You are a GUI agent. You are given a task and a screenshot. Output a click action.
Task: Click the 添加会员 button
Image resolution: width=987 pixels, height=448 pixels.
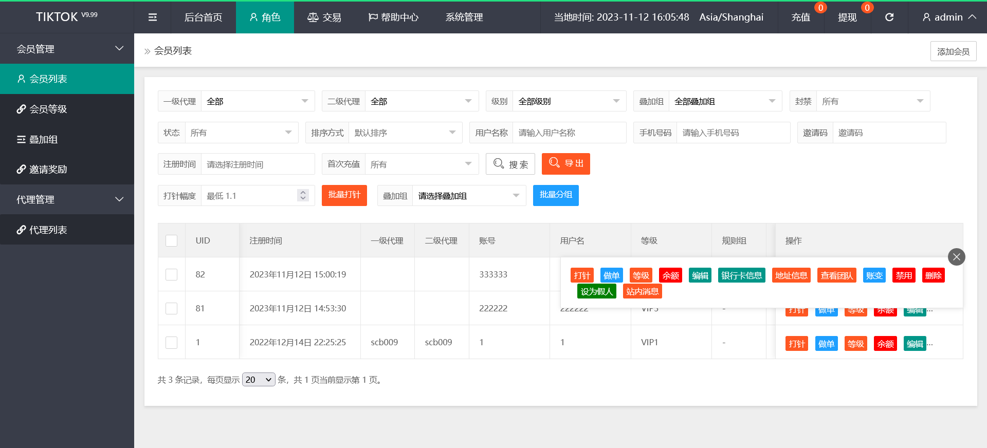[x=953, y=51]
